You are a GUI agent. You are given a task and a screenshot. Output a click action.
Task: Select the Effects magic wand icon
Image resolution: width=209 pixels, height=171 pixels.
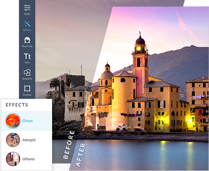tap(27, 24)
